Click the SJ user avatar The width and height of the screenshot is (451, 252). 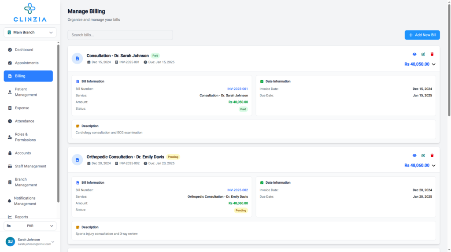click(x=10, y=241)
